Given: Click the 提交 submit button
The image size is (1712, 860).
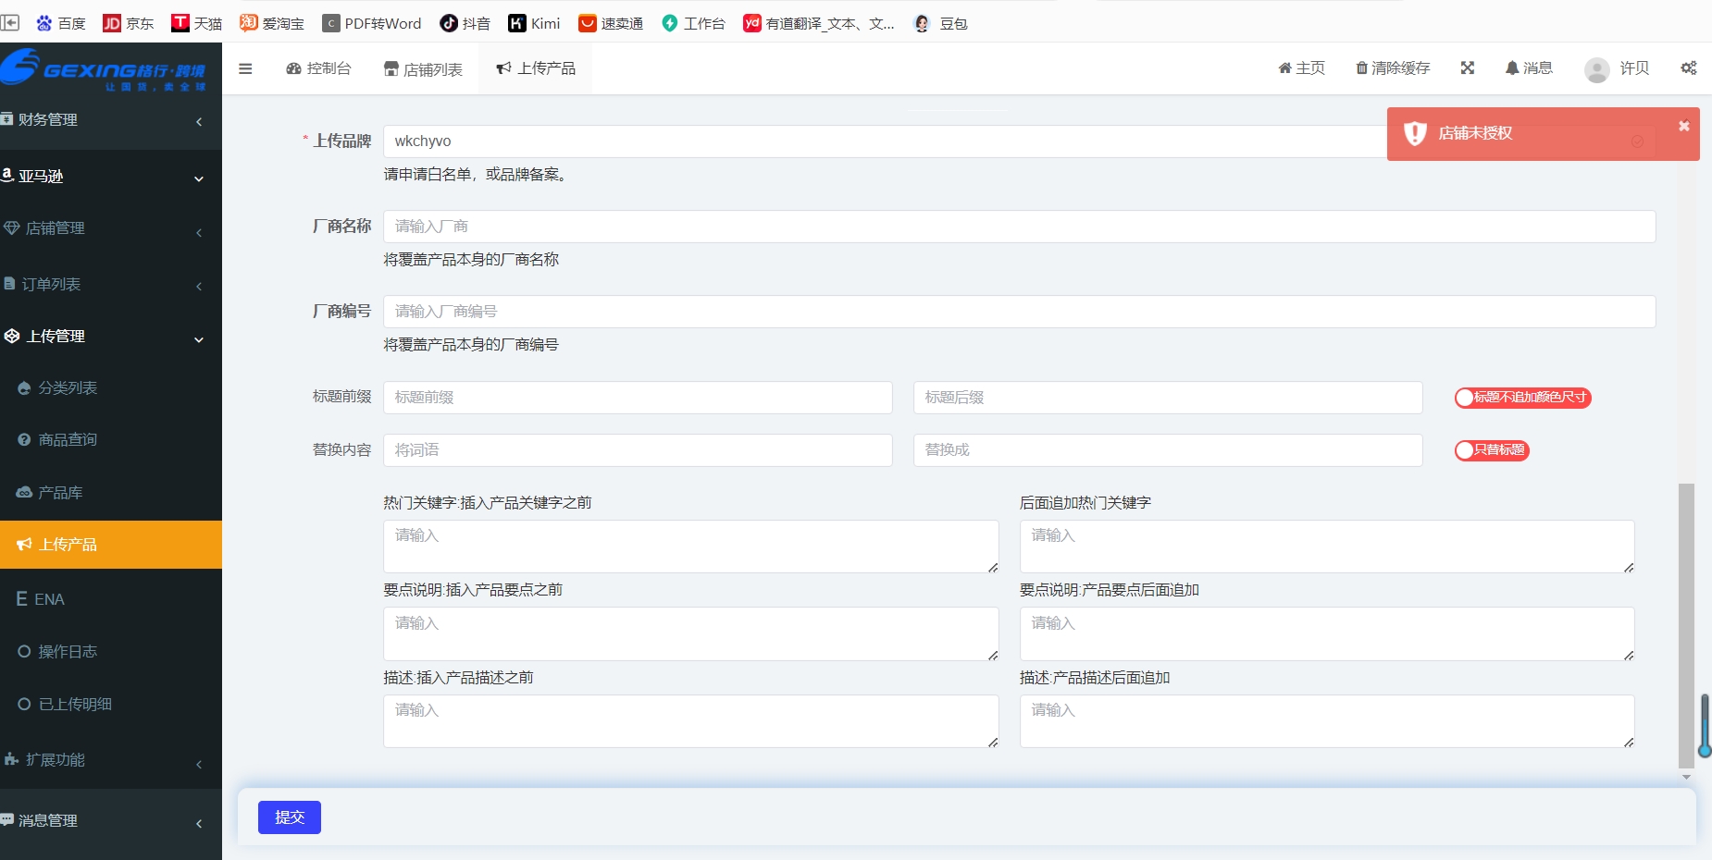Looking at the screenshot, I should pos(289,817).
